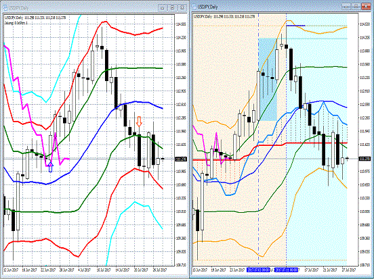This screenshot has width=374, height=279.
Task: Restore the right USDJPY,Daily chart window
Action: pos(356,7)
